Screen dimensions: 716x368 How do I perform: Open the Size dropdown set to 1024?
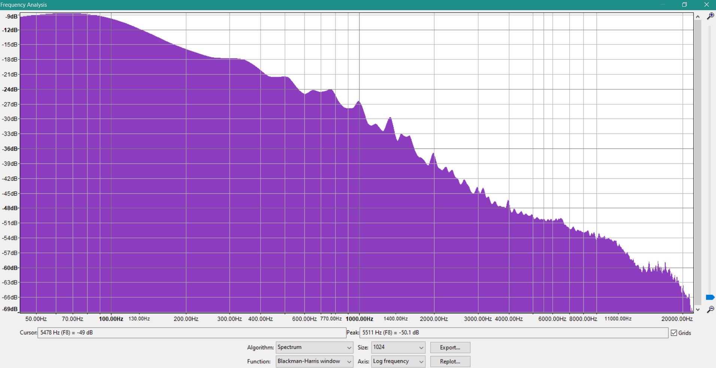(398, 347)
